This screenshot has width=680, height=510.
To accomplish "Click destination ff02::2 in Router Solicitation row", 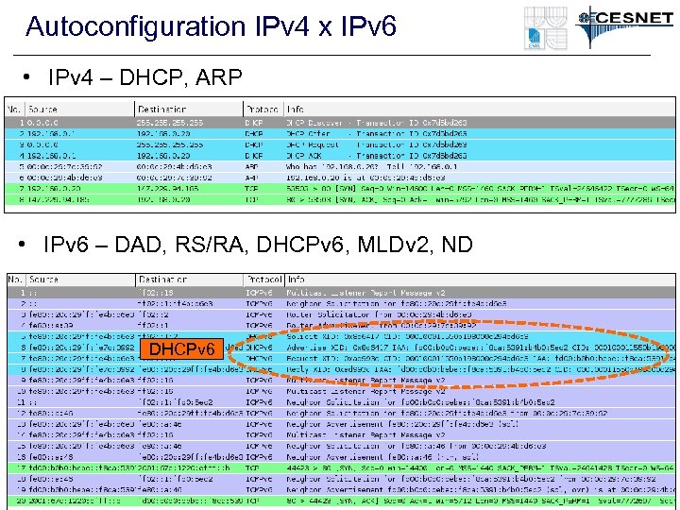I will [154, 314].
